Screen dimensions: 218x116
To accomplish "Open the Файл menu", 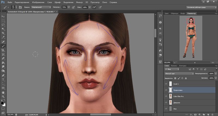I will [10, 2].
